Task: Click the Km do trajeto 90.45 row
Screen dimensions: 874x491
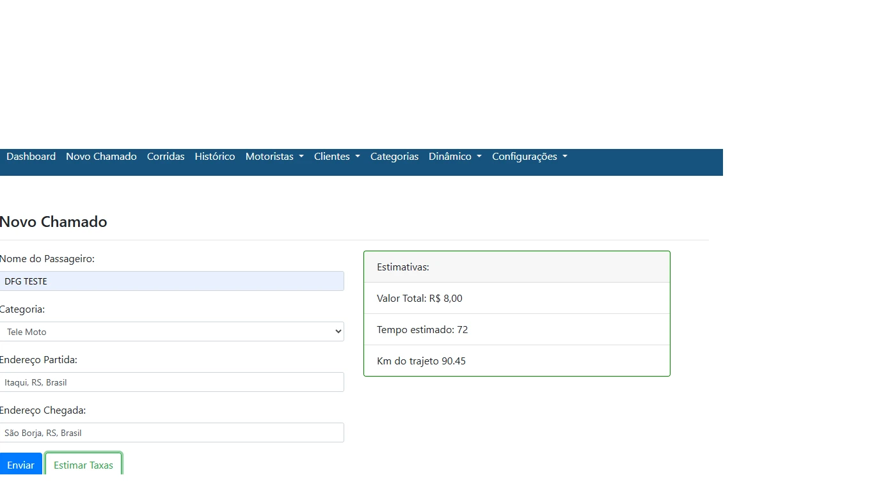Action: [516, 361]
